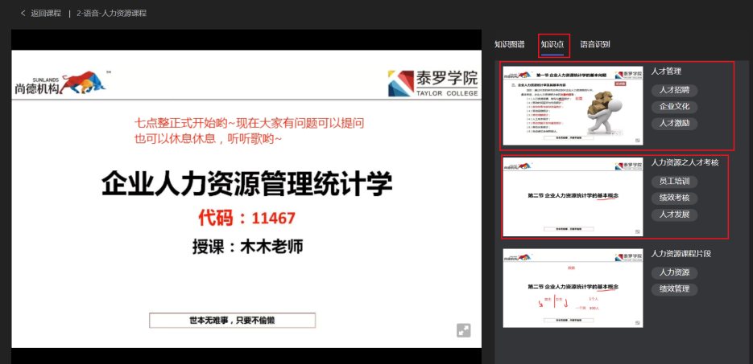Click the 2-语音-人力资源课程 breadcrumb title
Screen dimensions: 753x364
[x=111, y=14]
